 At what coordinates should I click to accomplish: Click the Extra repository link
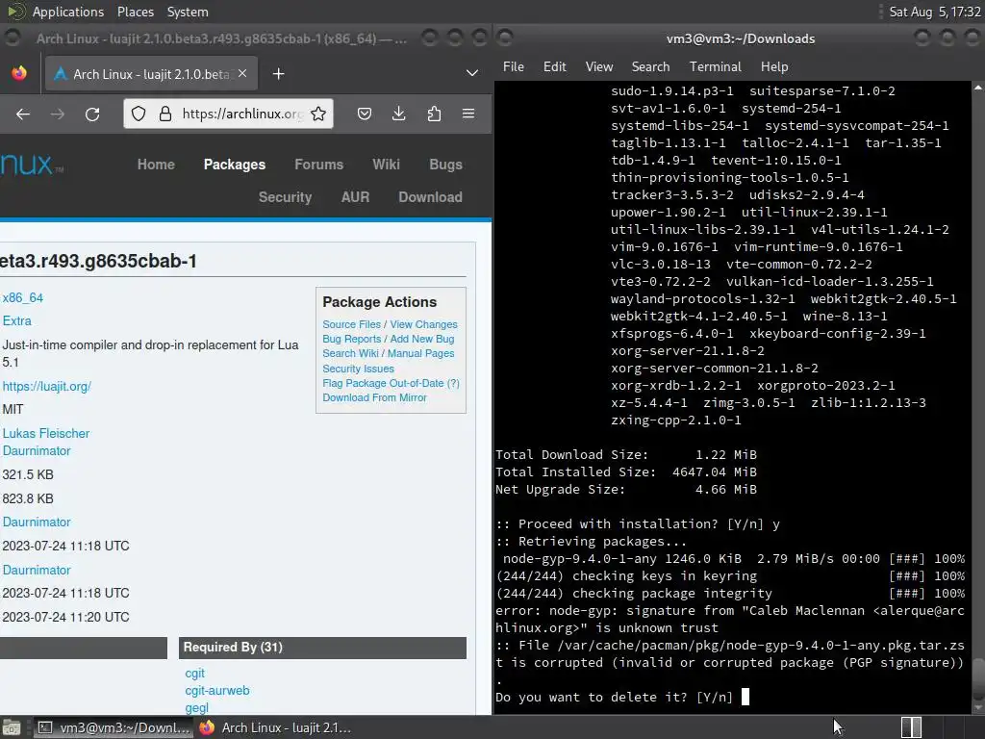tap(17, 321)
